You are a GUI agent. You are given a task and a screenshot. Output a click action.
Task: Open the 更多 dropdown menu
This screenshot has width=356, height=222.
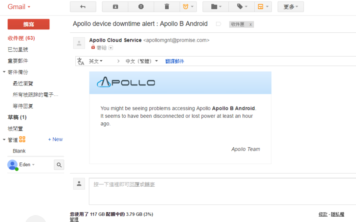click(x=290, y=7)
